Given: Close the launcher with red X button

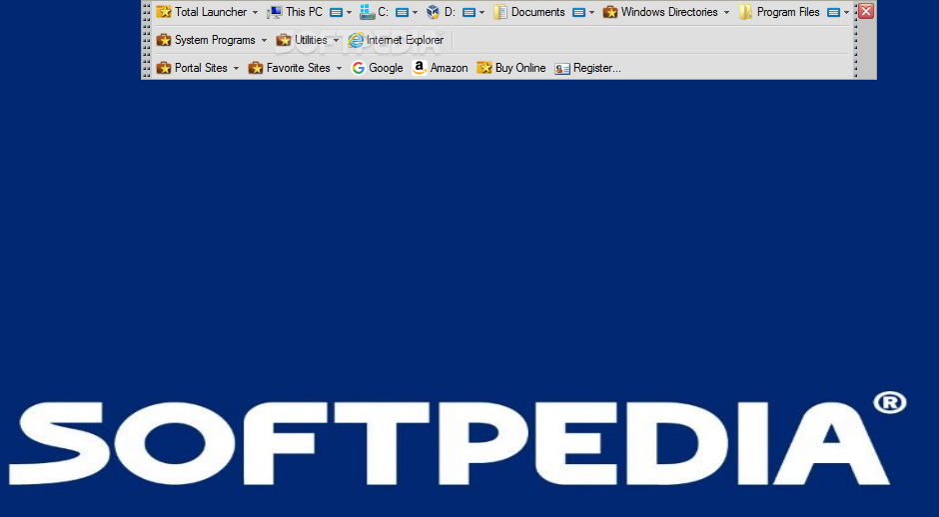Looking at the screenshot, I should click(866, 11).
